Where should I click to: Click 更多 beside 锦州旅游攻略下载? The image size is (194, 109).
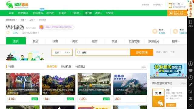(183, 84)
